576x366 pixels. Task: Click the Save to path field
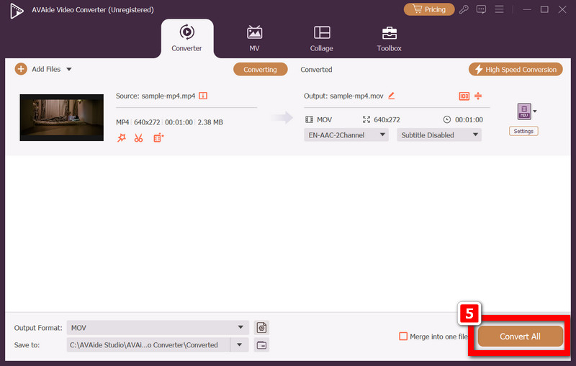pyautogui.click(x=148, y=345)
